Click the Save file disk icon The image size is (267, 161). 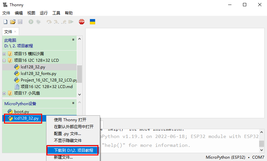pyautogui.click(x=20, y=22)
